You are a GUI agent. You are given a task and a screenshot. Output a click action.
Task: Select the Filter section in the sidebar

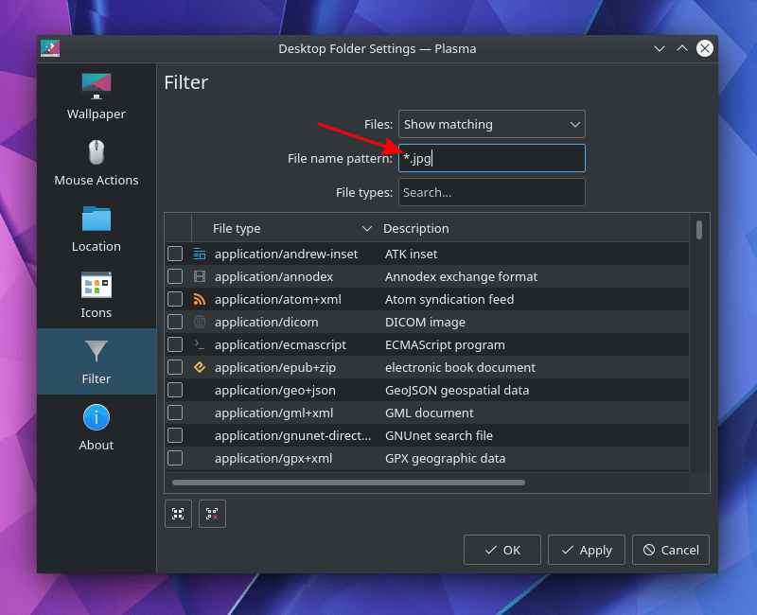click(96, 361)
